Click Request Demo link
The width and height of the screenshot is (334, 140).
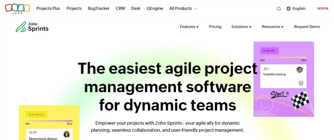[x=307, y=27]
